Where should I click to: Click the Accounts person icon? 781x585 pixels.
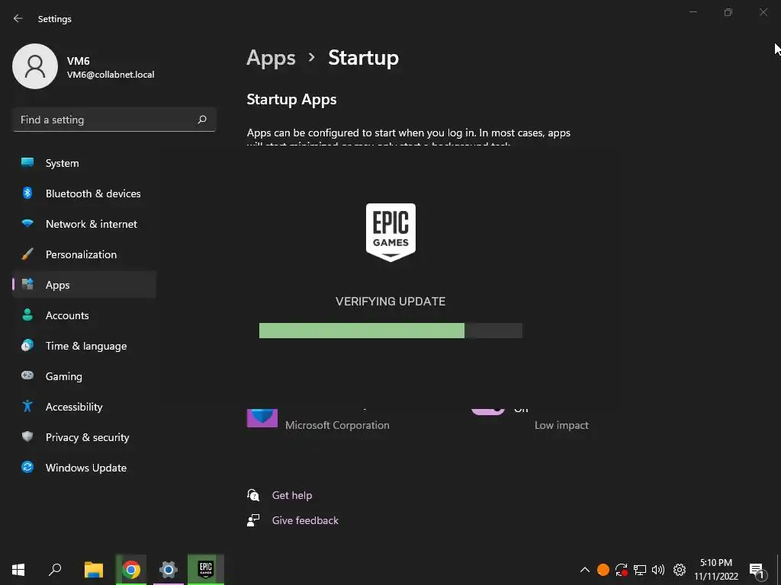tap(27, 315)
